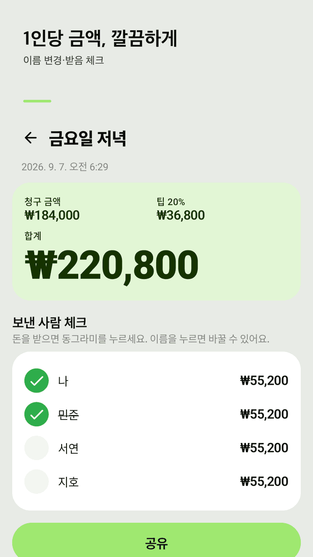Tap the date 2026. 9. 7. 오전 6:29
The image size is (313, 557).
65,166
